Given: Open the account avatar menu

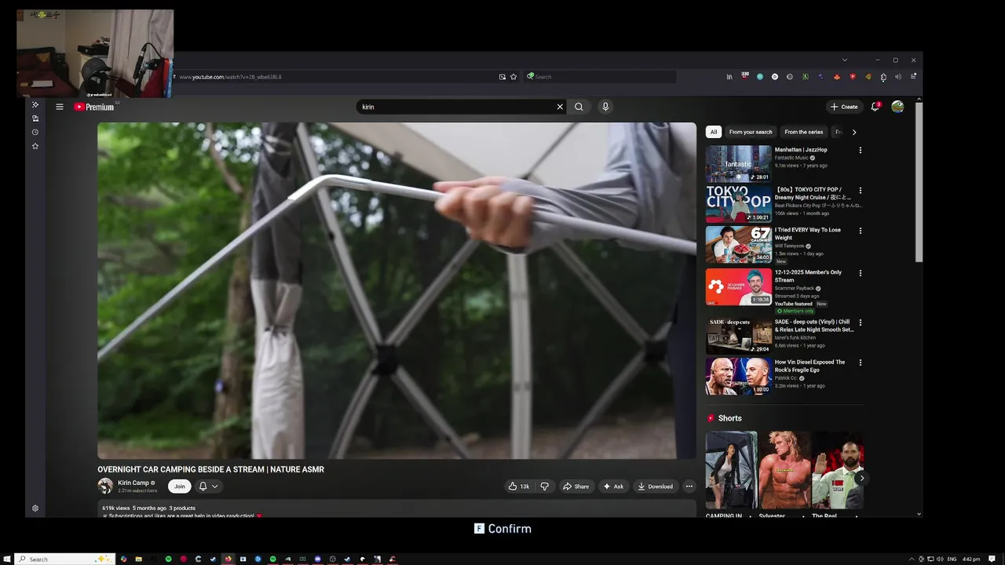Looking at the screenshot, I should point(897,107).
